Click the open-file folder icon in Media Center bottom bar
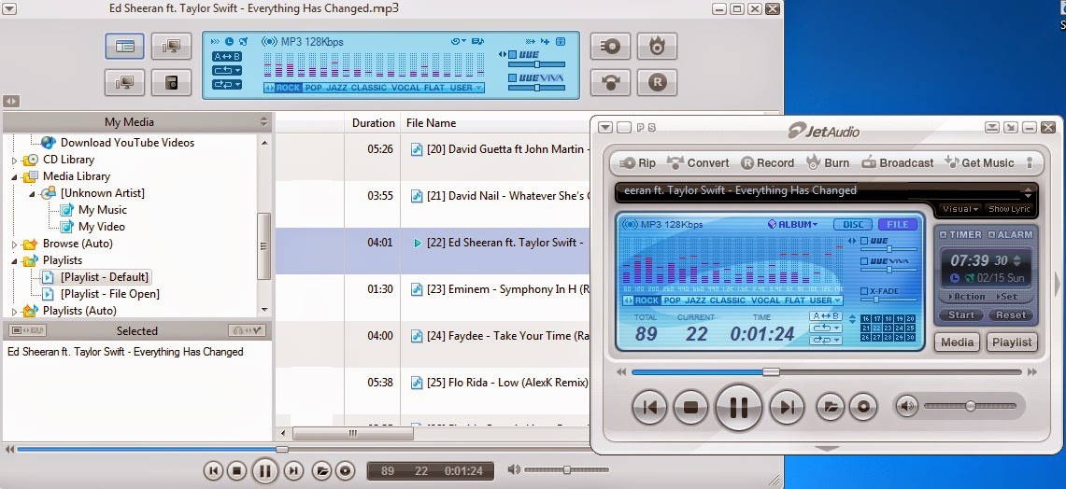 pos(322,470)
